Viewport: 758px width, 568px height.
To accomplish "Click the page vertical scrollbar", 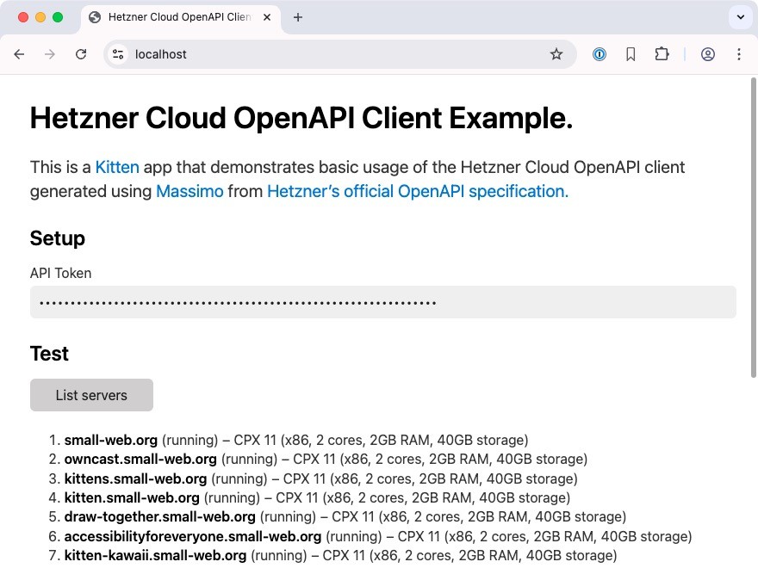I will pos(754,232).
